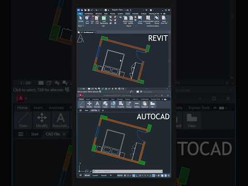Close the L1 - Architectural view tab
The height and width of the screenshot is (186, 248).
tap(95, 32)
